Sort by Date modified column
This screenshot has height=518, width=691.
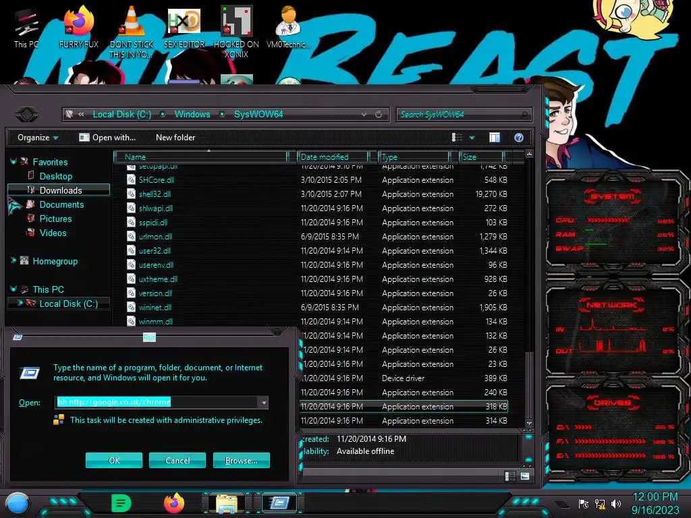333,156
